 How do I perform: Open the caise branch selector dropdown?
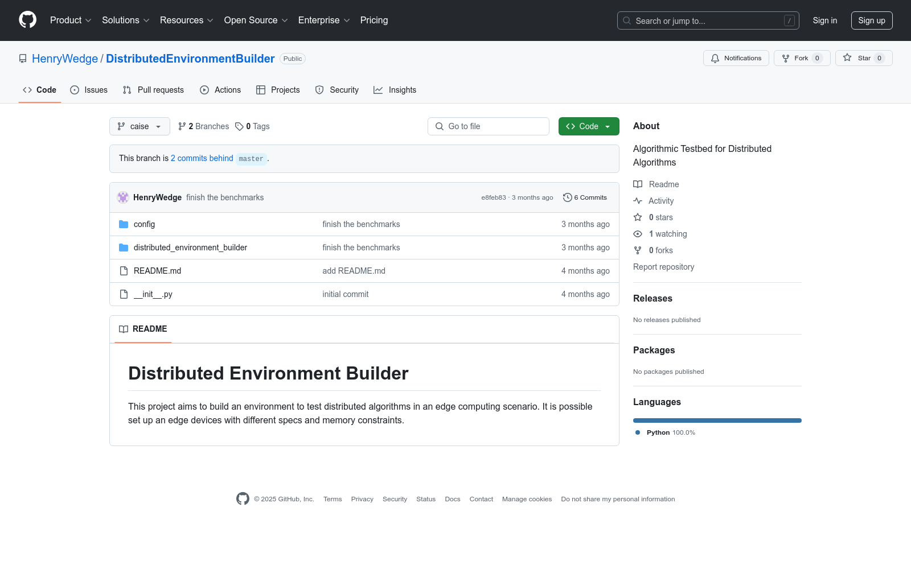(139, 126)
